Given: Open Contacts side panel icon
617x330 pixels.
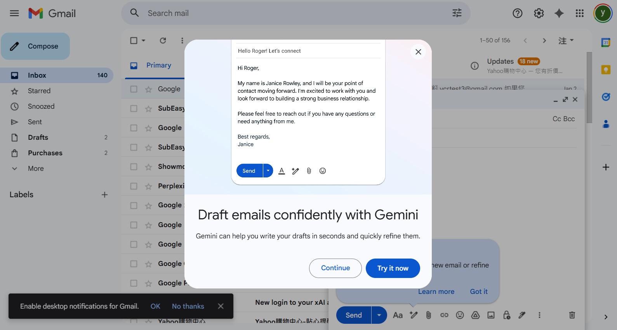Looking at the screenshot, I should coord(606,124).
